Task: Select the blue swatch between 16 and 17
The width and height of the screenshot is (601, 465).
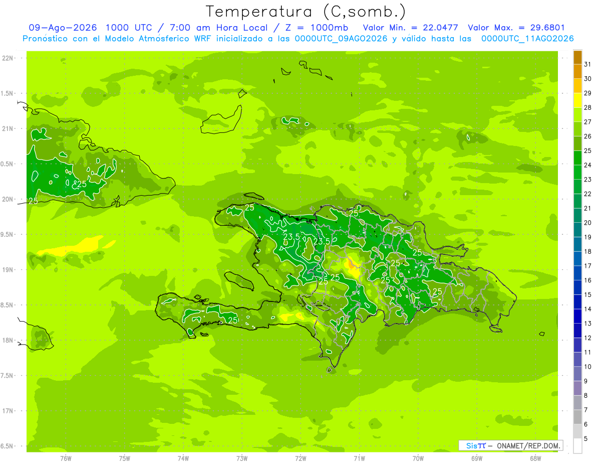Action: 577,273
